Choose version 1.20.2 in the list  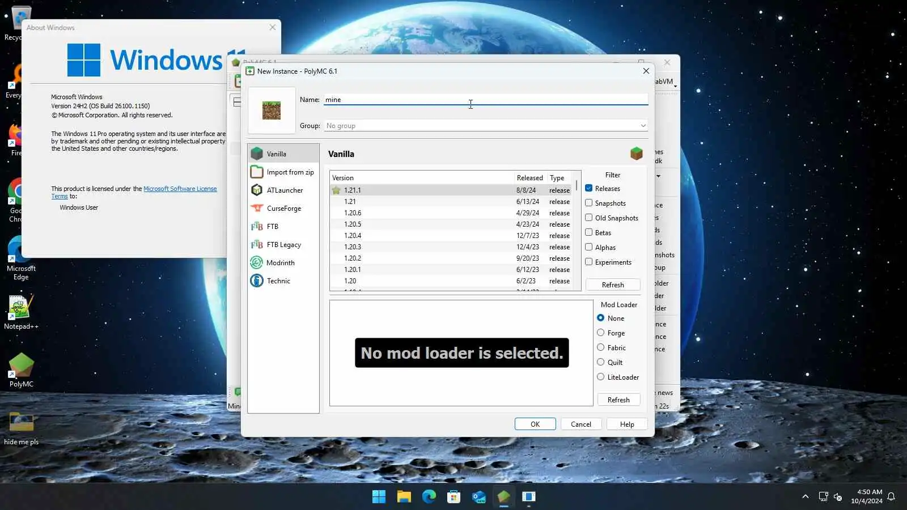click(451, 258)
